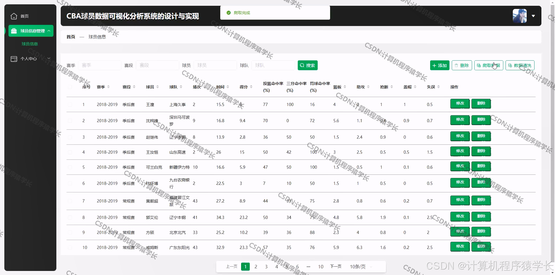This screenshot has width=555, height=275.
Task: Click the card icon beside 个人中心
Action: pyautogui.click(x=14, y=59)
